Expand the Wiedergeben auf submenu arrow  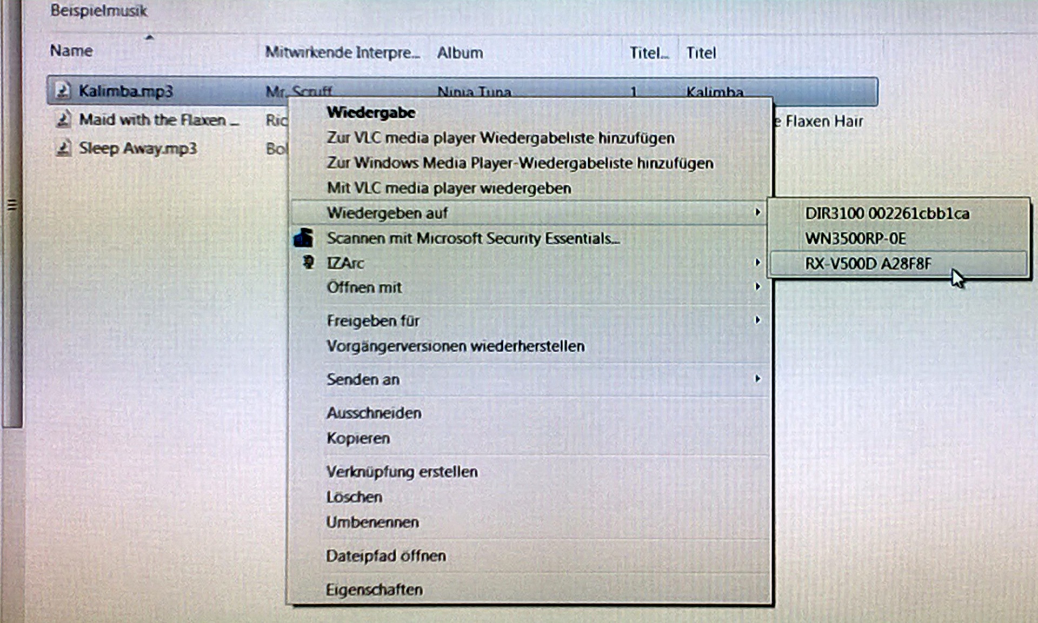tap(758, 212)
